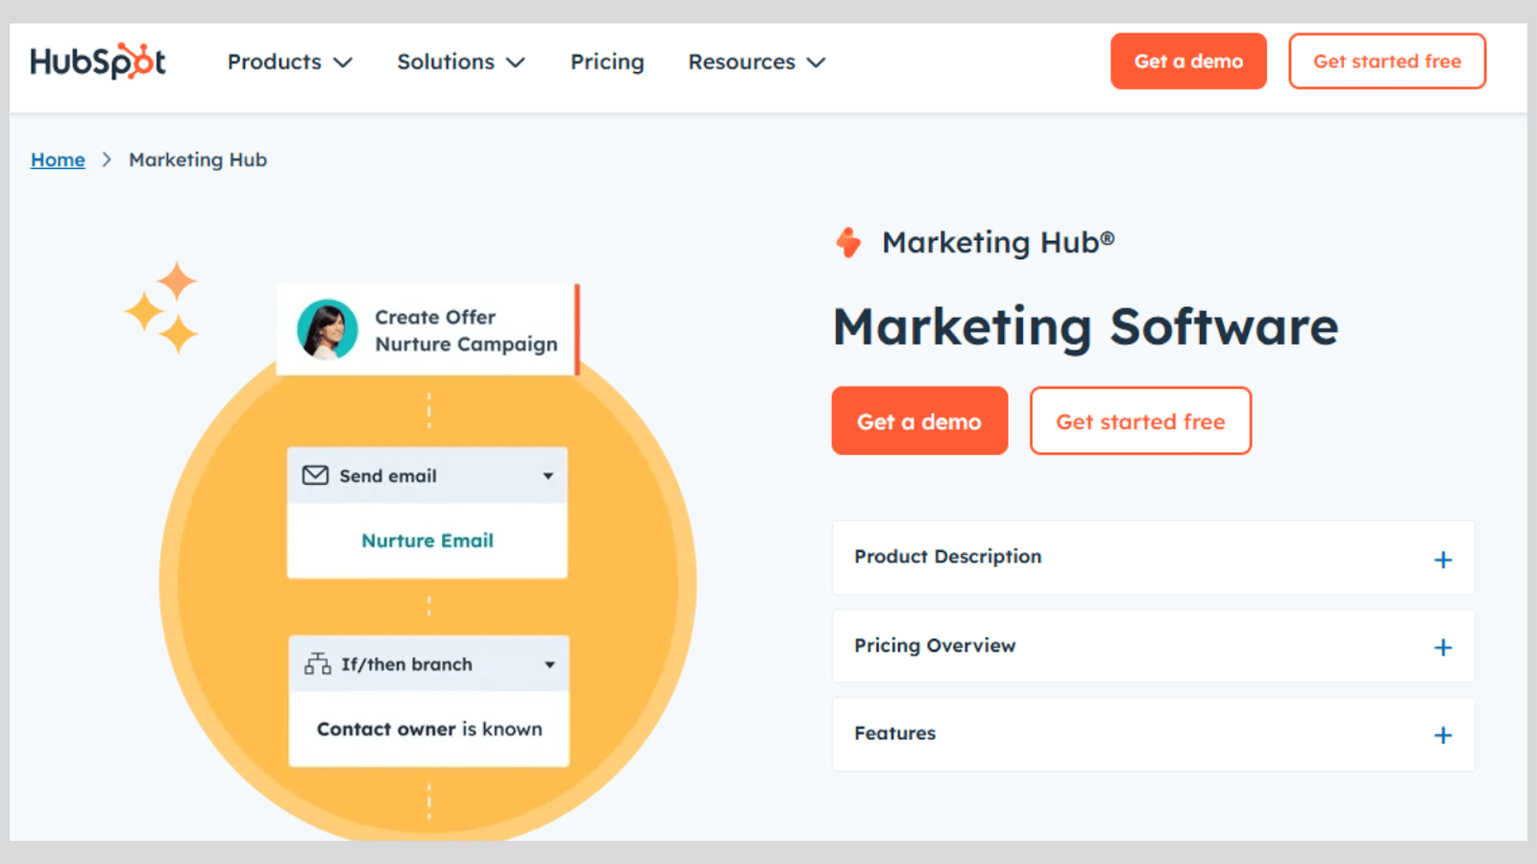Click the Marketing Hub breadcrumb text
This screenshot has height=864, width=1537.
[x=198, y=159]
